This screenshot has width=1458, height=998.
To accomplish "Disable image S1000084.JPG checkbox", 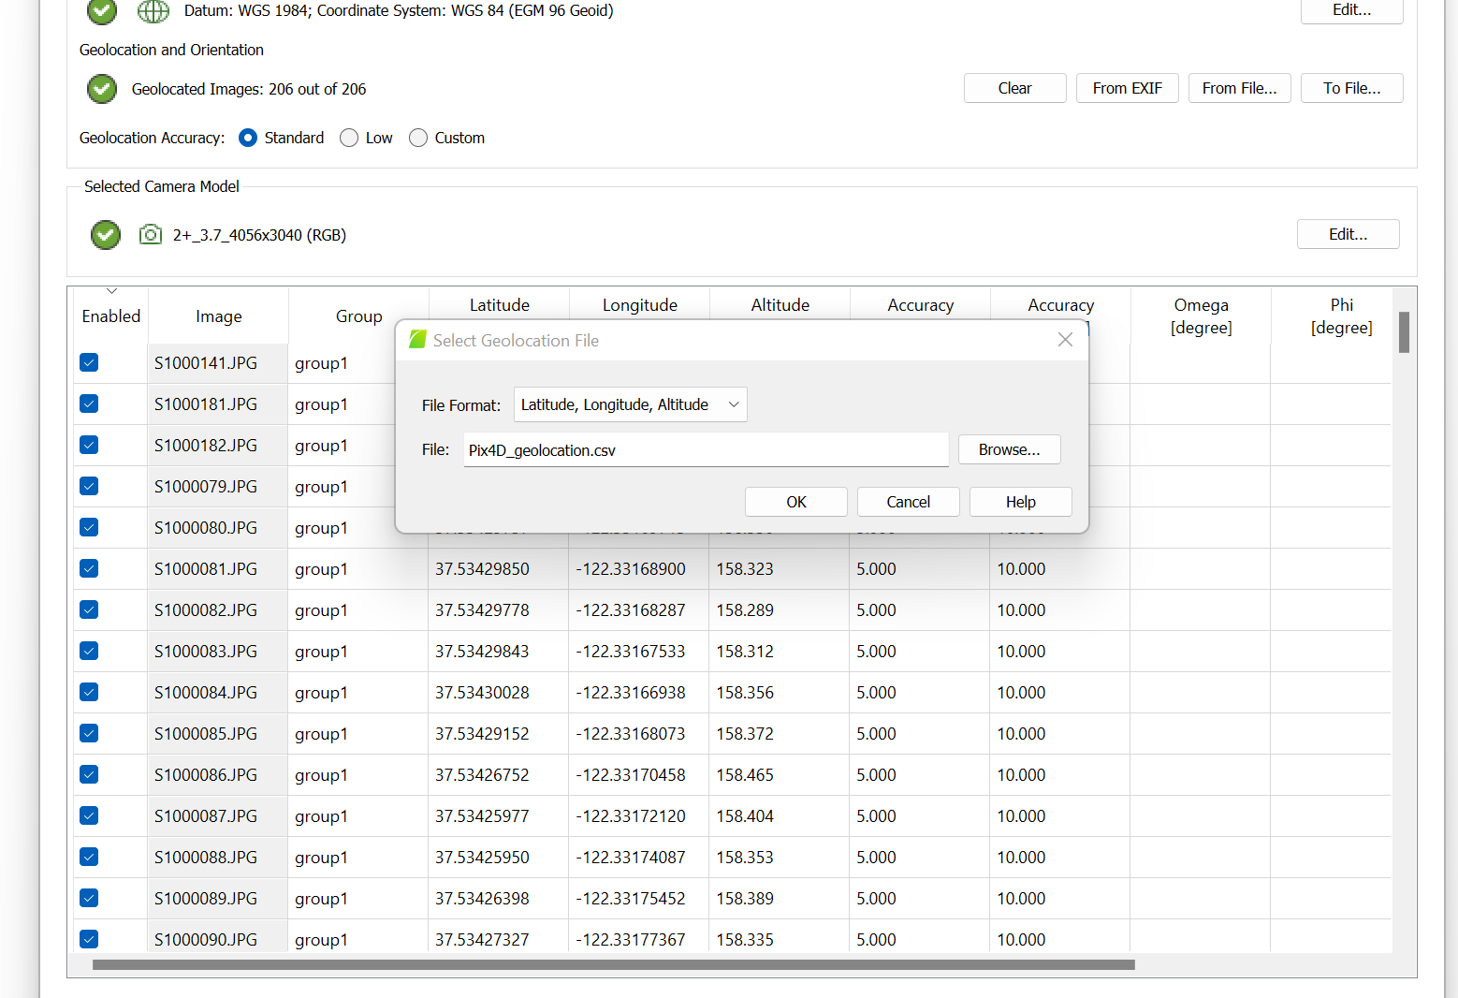I will pos(89,692).
